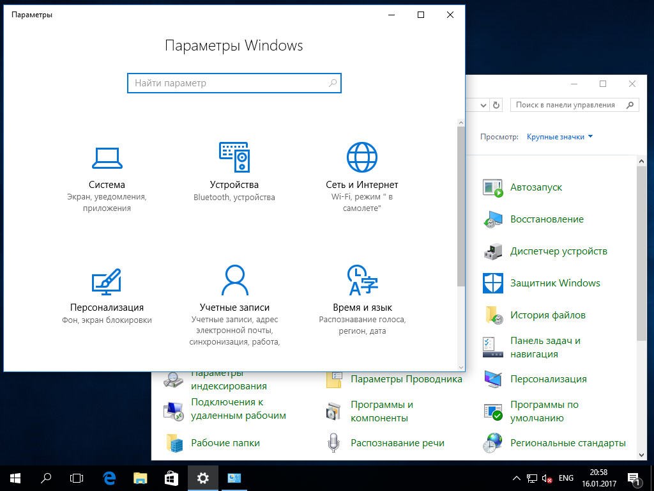Open the Action Center notifications icon

click(633, 478)
